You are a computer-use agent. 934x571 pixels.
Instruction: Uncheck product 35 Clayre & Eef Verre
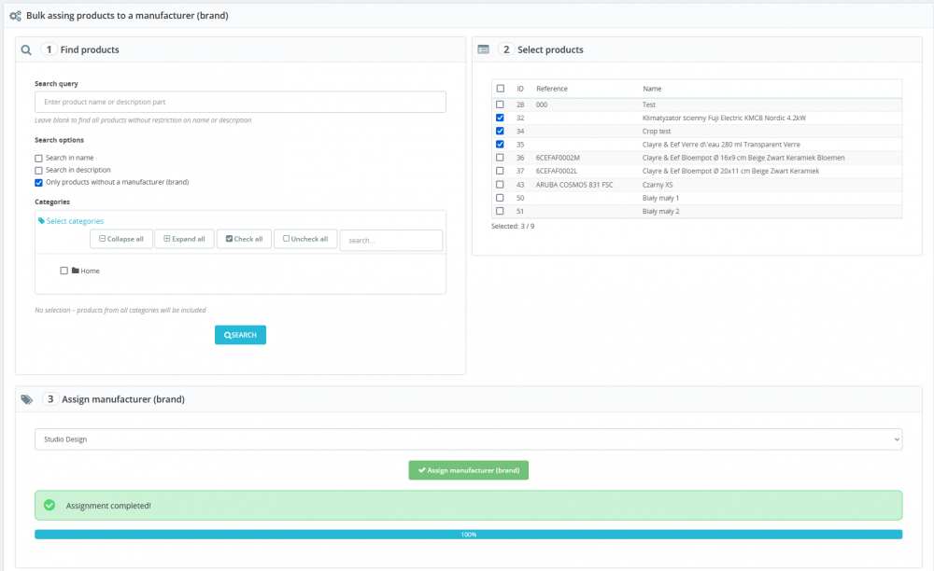(500, 145)
